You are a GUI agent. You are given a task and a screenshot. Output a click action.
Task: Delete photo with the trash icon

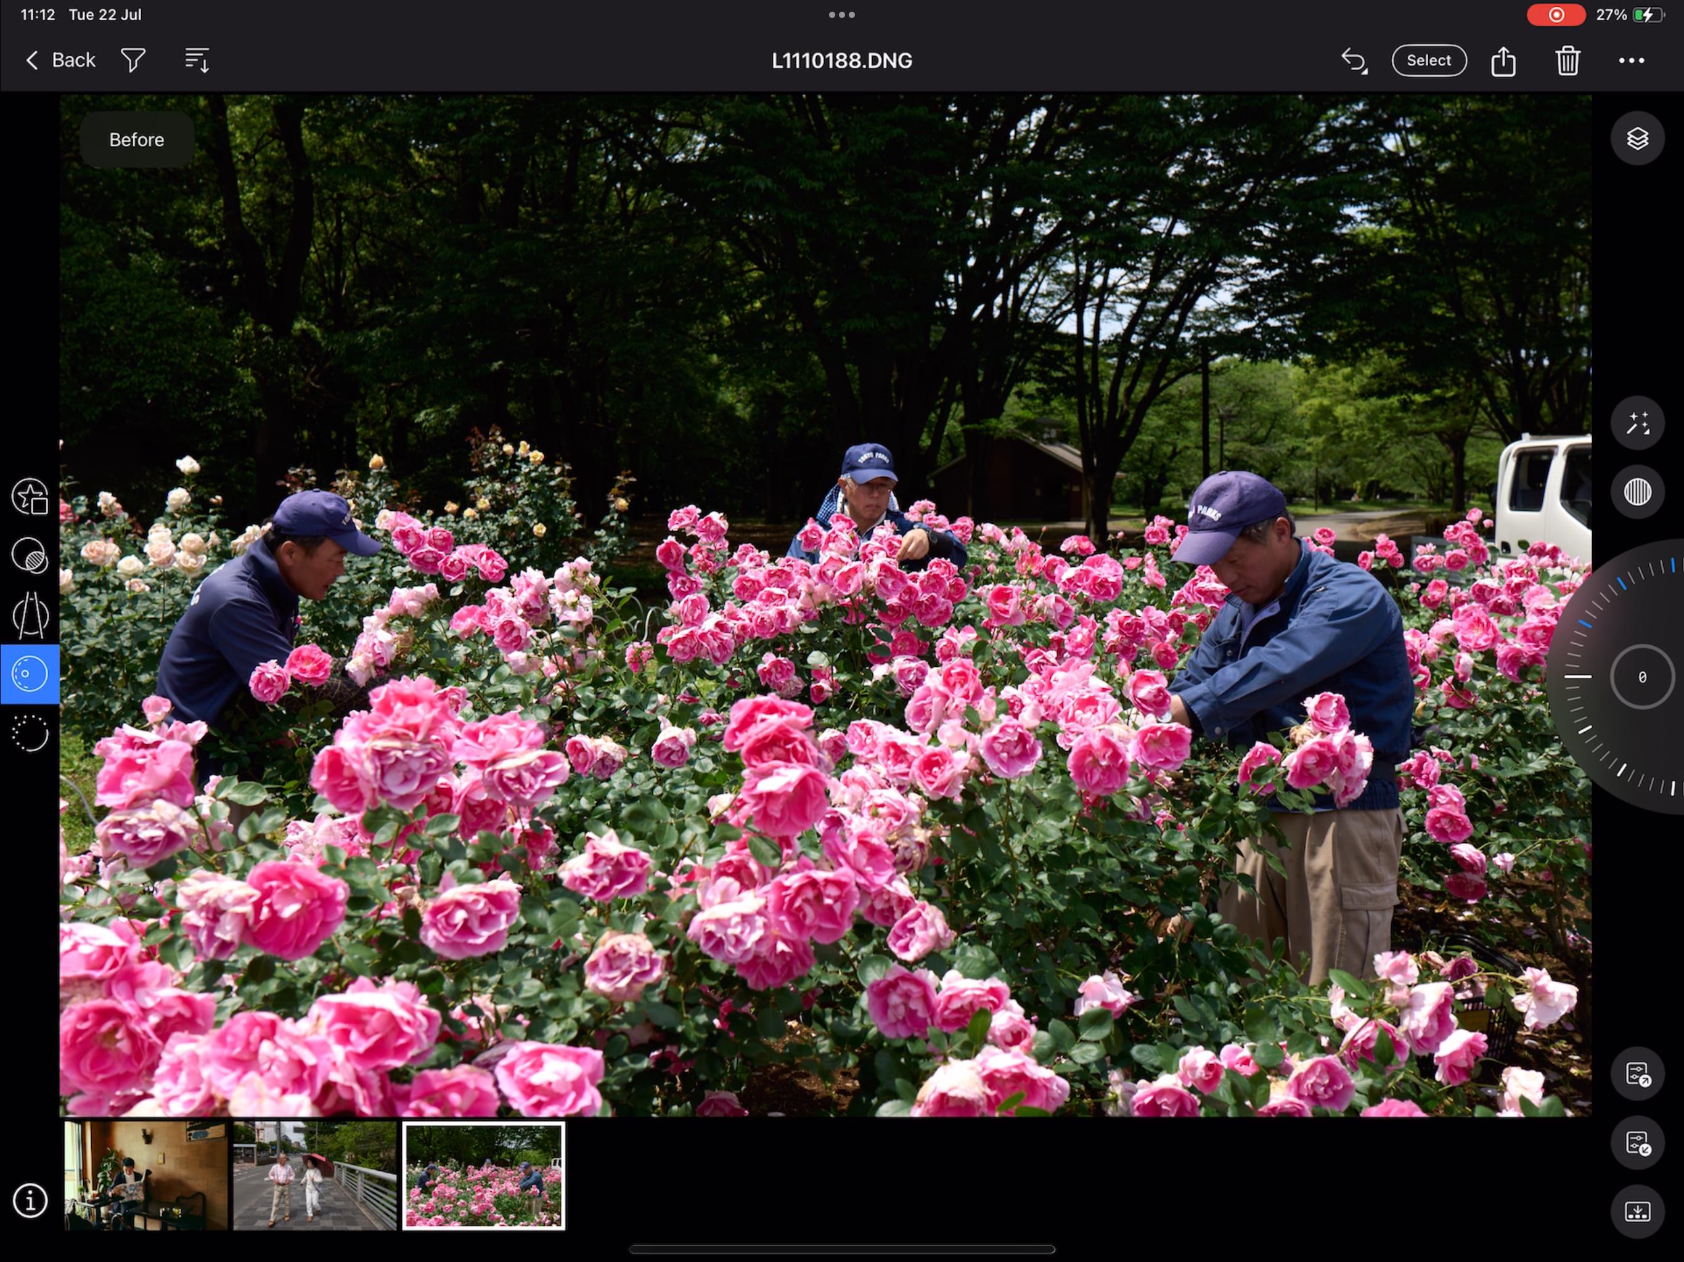coord(1567,60)
